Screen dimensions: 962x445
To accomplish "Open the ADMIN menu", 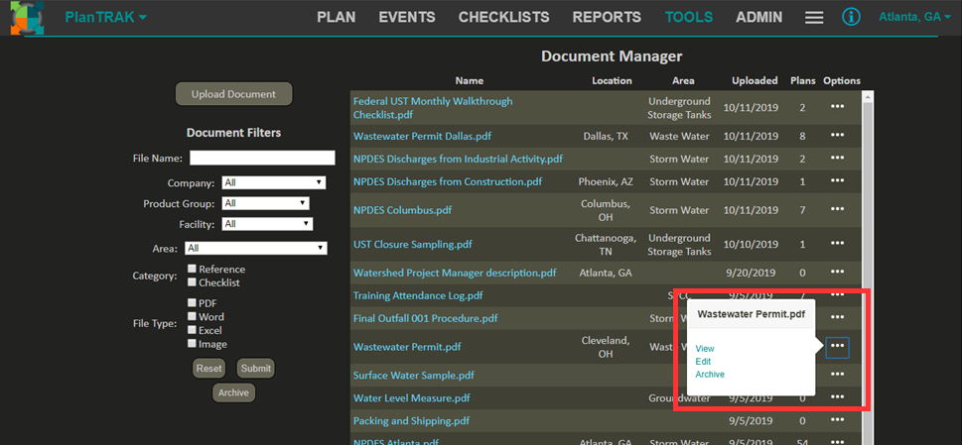I will coord(758,17).
